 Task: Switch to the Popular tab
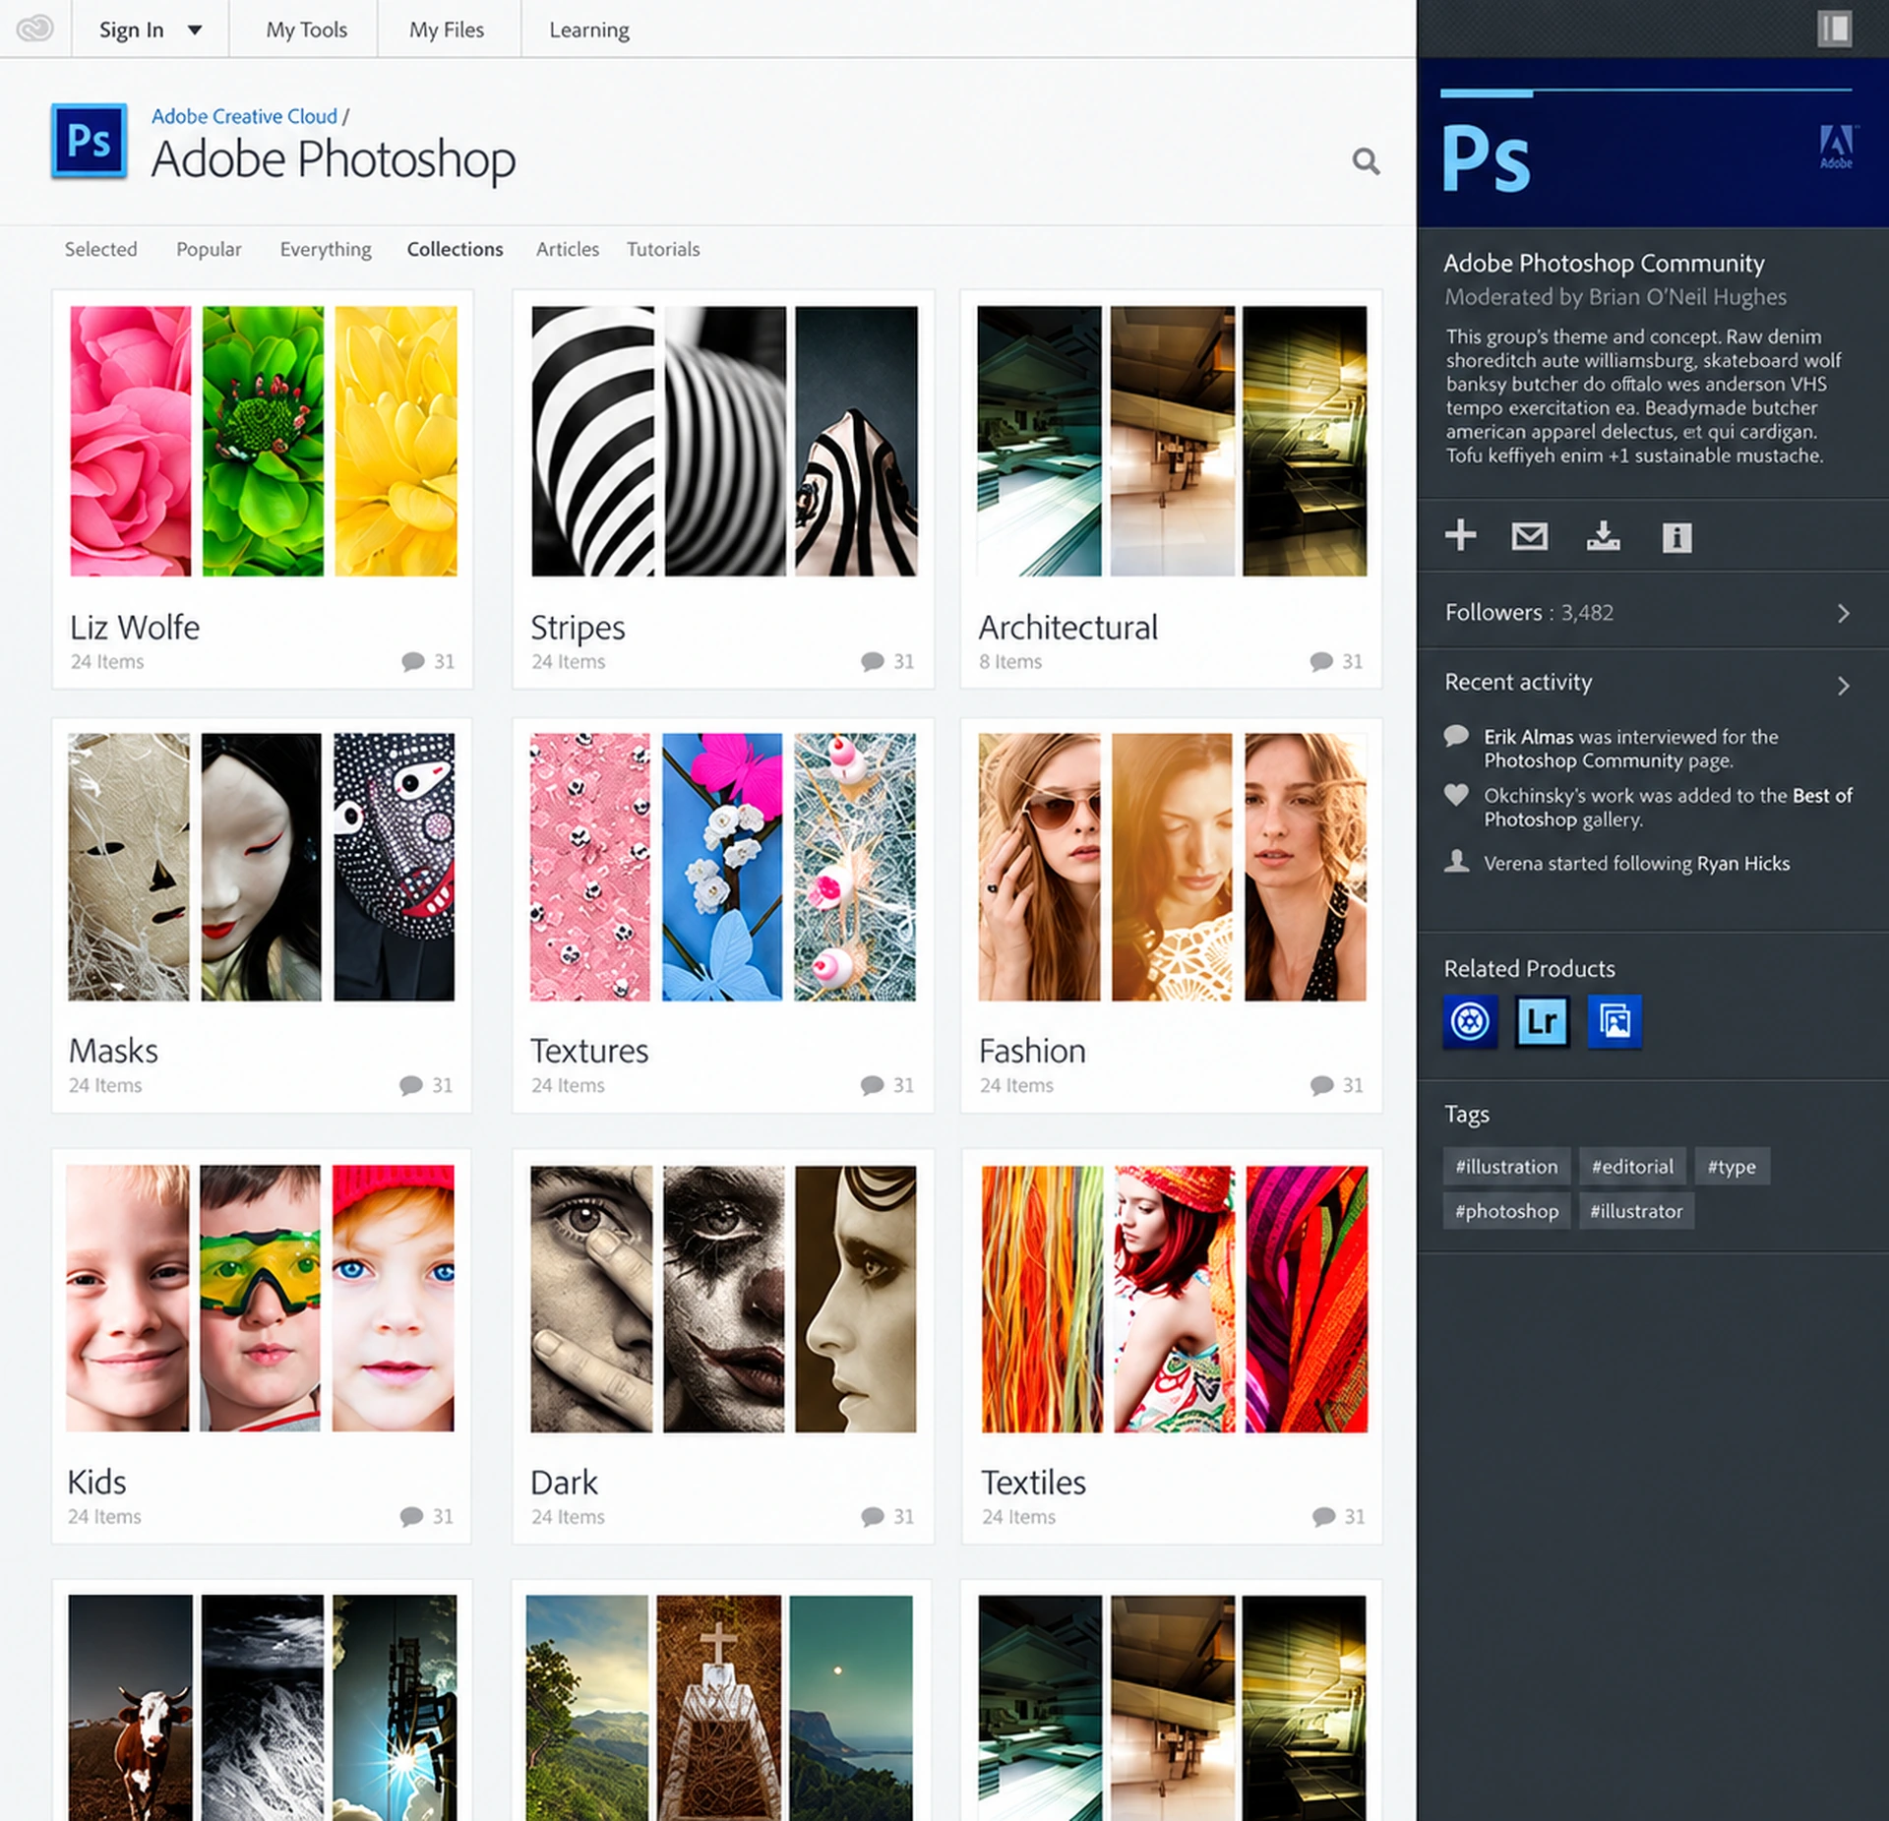[x=209, y=249]
